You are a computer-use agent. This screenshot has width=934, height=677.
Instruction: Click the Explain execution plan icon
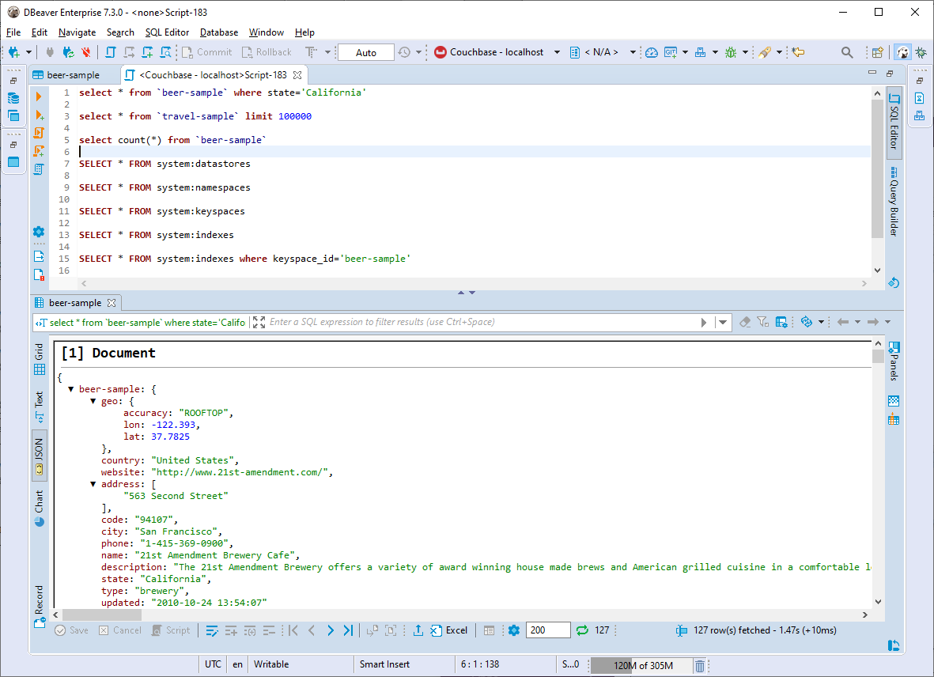pos(39,169)
